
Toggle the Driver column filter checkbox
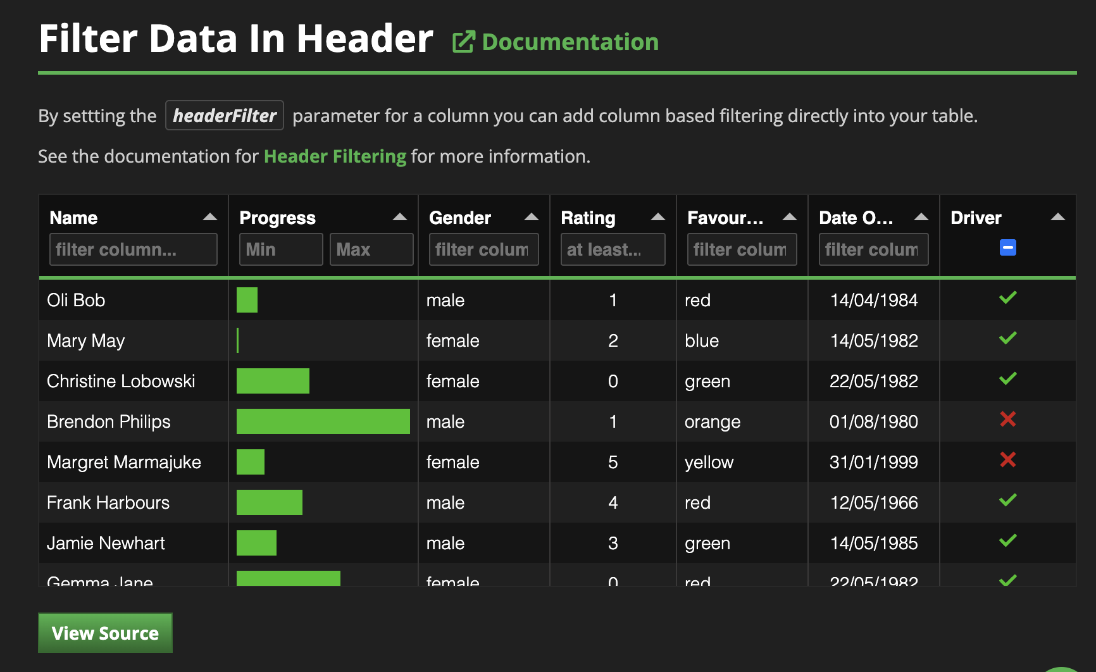tap(1007, 247)
